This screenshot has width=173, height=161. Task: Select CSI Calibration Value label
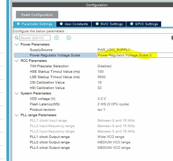(47, 83)
